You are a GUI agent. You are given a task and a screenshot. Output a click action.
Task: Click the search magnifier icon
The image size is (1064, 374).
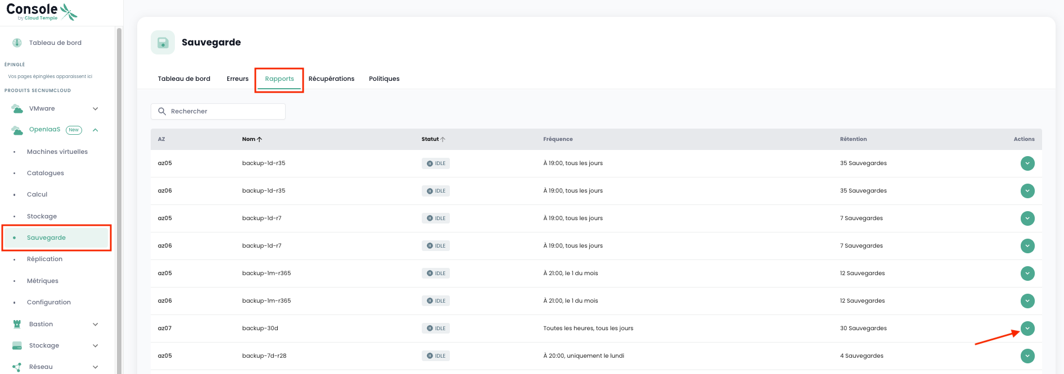click(162, 111)
